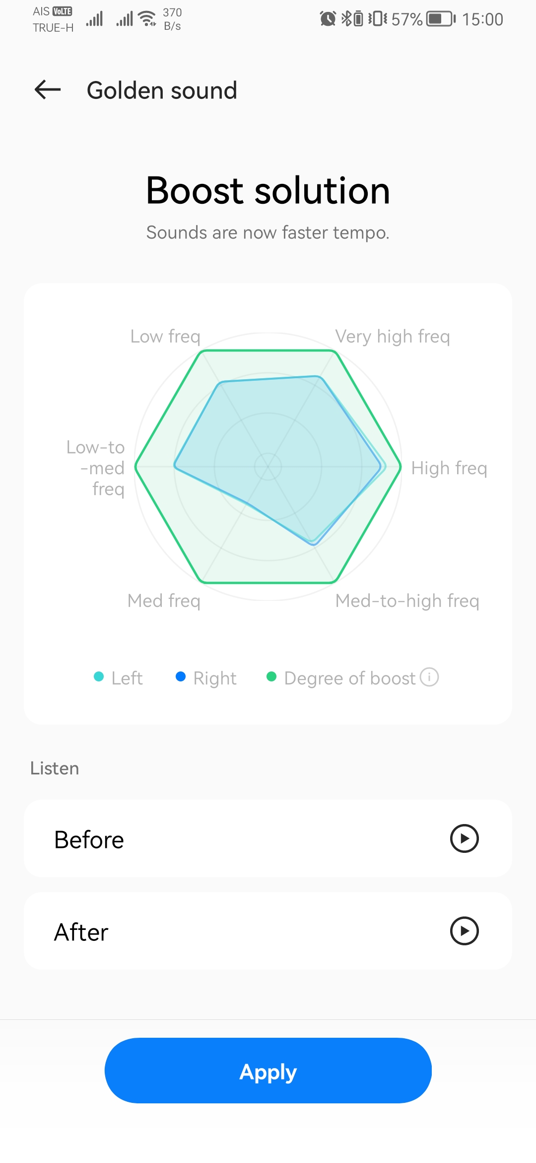
Task: Open the Degree of boost info icon
Action: pyautogui.click(x=429, y=677)
